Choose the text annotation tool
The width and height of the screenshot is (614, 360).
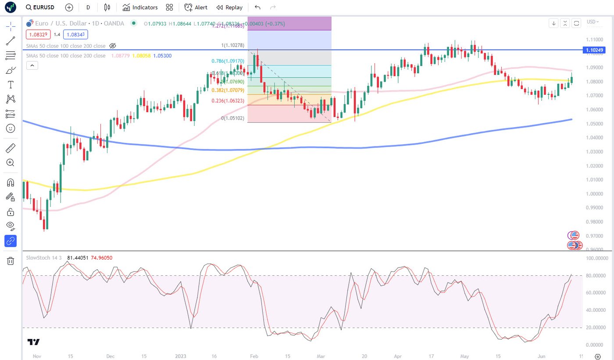(x=11, y=85)
